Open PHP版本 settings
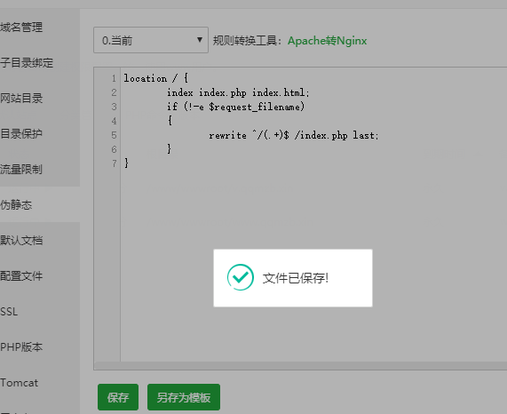This screenshot has width=507, height=414. tap(21, 347)
